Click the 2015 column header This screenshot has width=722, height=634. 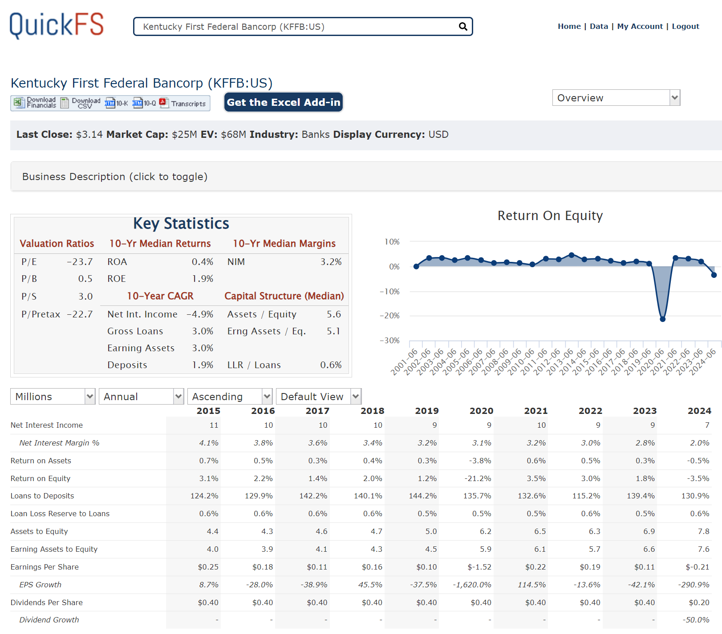click(x=208, y=411)
